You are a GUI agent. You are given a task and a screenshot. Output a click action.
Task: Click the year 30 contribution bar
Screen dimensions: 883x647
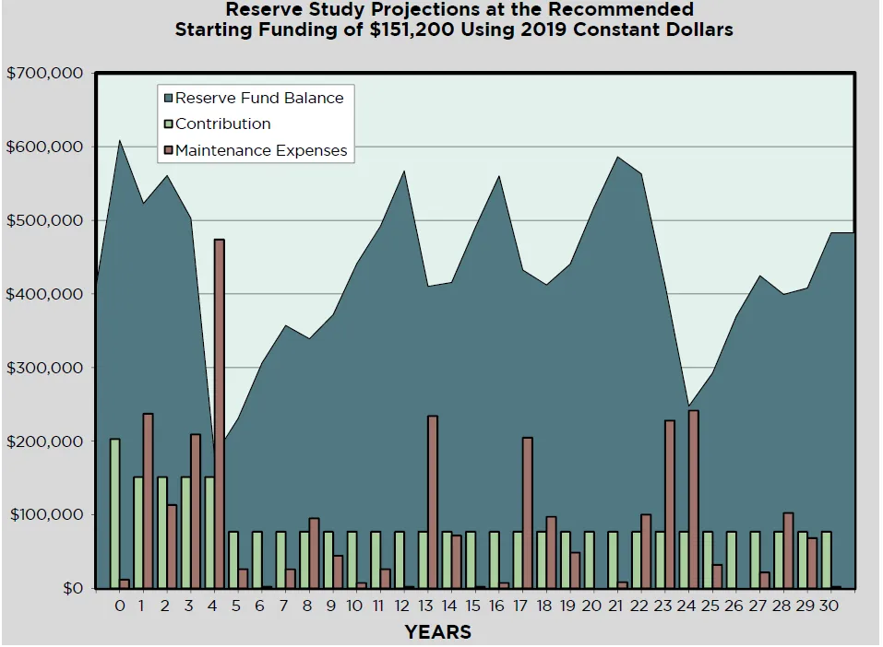[x=827, y=560]
